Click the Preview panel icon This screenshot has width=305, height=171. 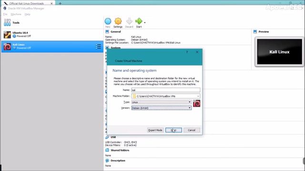pyautogui.click(x=255, y=32)
